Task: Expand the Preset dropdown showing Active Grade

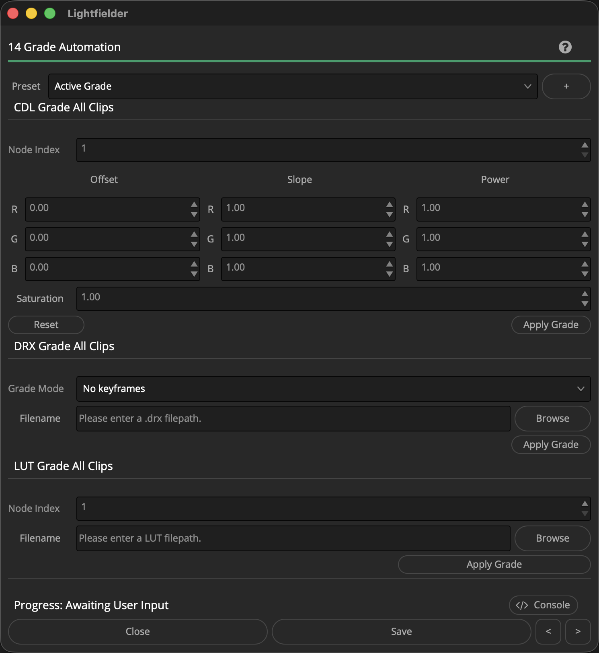Action: (293, 86)
